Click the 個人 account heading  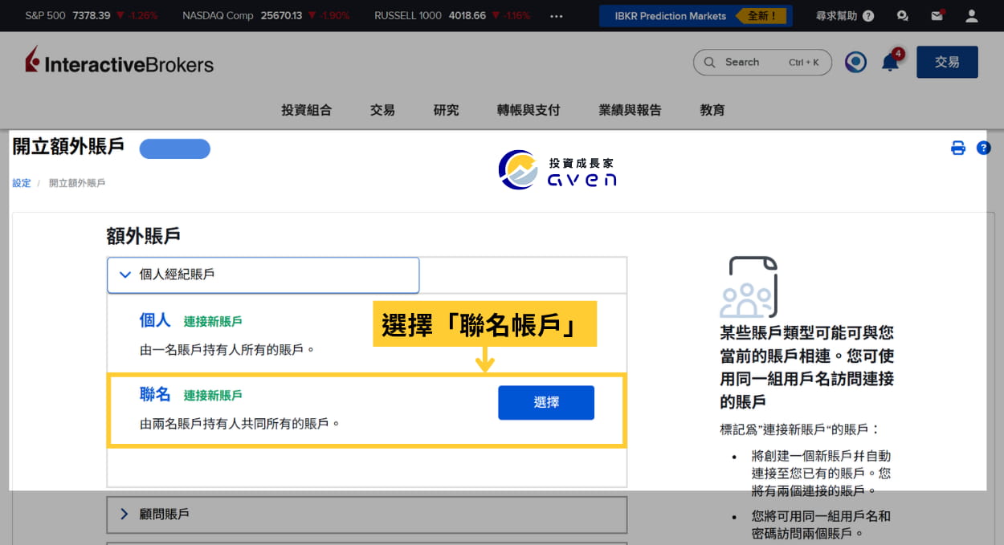pos(155,320)
